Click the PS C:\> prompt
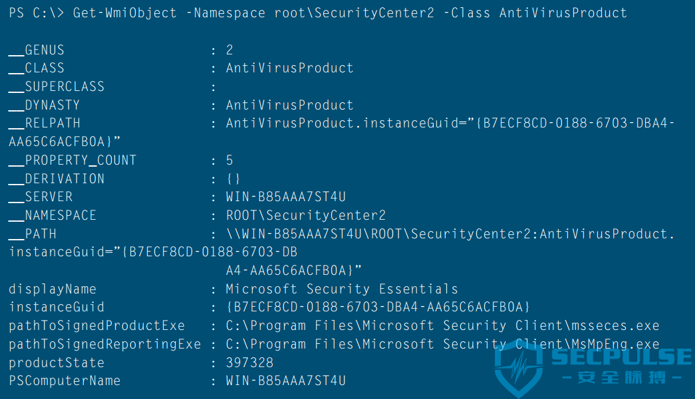Viewport: 695px width, 399px height. [37, 13]
